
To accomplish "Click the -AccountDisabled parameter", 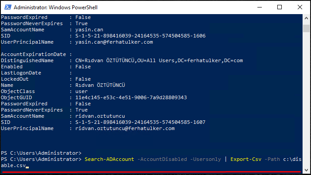I will (162, 159).
